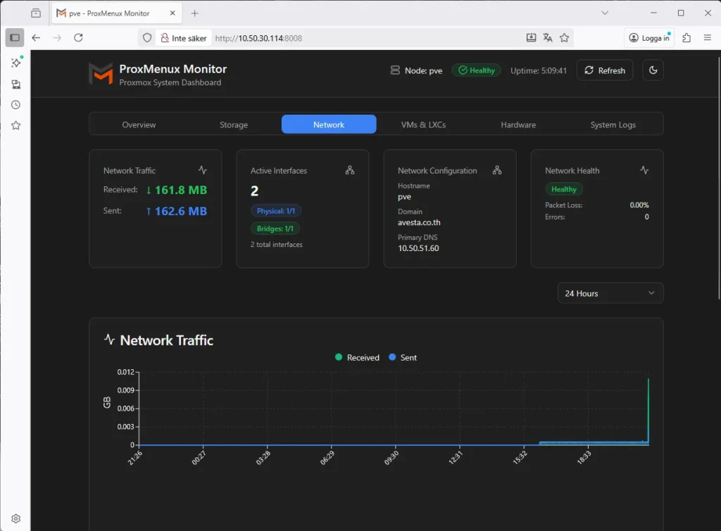Click the translate page icon in address bar
Image resolution: width=721 pixels, height=531 pixels.
coord(548,38)
